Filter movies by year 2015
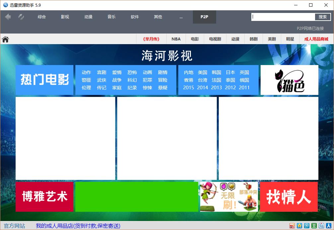The width and height of the screenshot is (334, 230). (x=188, y=88)
